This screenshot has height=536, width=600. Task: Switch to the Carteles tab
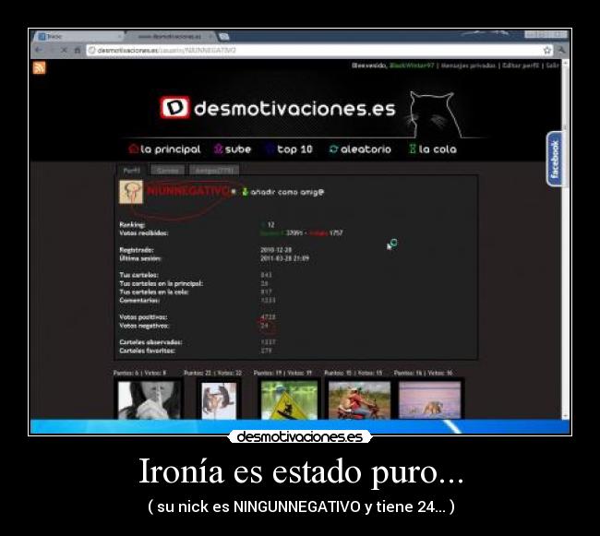coord(168,170)
